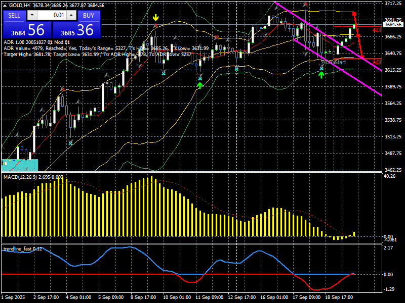Increase lot volume with the up arrow

point(71,15)
